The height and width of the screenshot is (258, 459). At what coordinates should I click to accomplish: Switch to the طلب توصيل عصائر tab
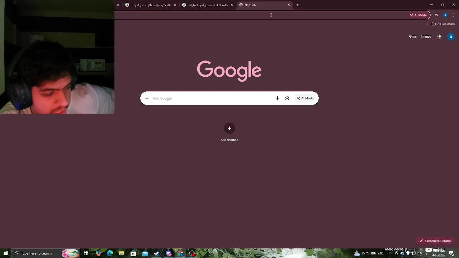click(x=151, y=5)
